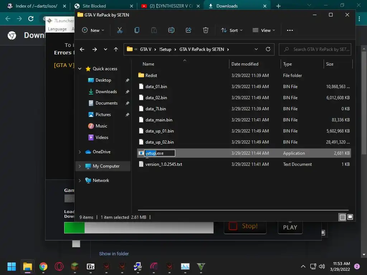
Task: Click the Rename icon in Explorer toolbar
Action: click(171, 30)
